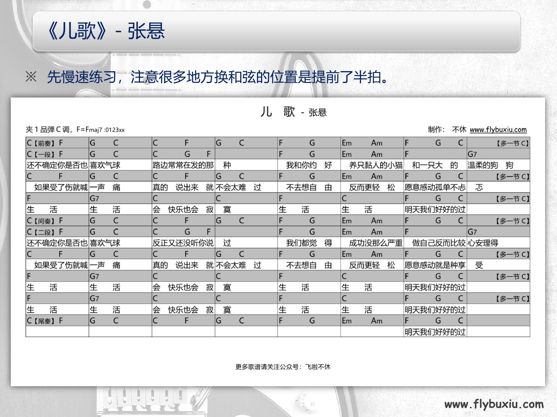The image size is (557, 417).
Task: Click the C【尾奏】F chord cell
Action: pyautogui.click(x=57, y=321)
